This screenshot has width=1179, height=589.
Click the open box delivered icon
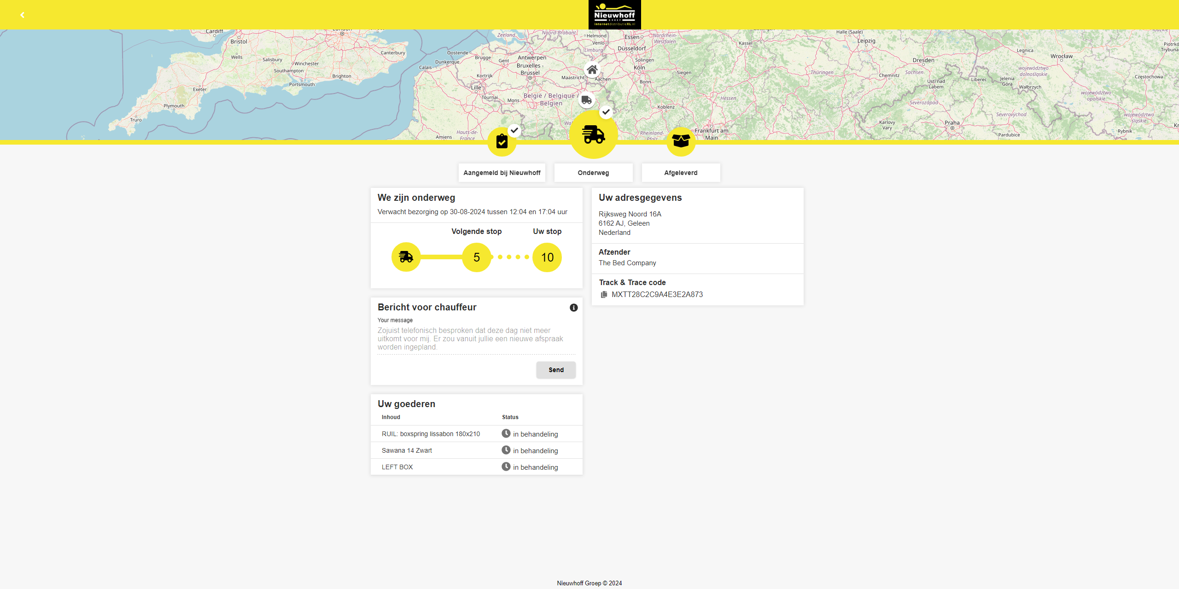(x=681, y=140)
